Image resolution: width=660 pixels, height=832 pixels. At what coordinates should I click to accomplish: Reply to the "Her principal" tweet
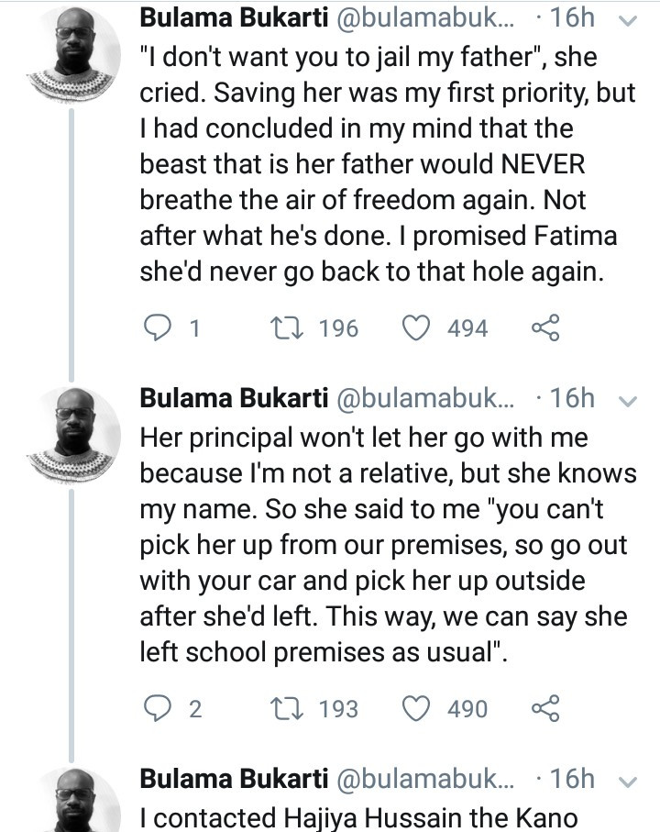click(x=159, y=709)
